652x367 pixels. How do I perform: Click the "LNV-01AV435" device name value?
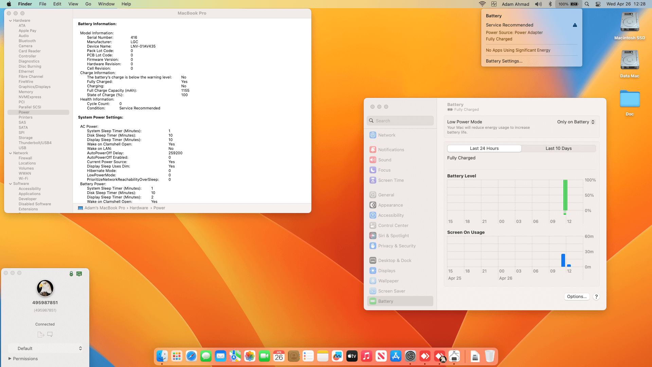click(143, 47)
